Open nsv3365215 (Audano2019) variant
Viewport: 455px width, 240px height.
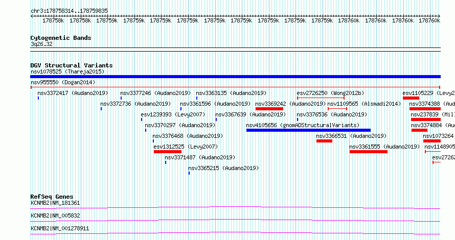coord(223,168)
